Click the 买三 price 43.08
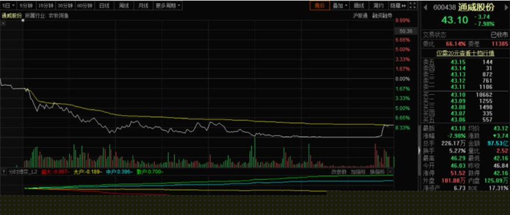Screen dimensions: 510x215 pos(458,107)
